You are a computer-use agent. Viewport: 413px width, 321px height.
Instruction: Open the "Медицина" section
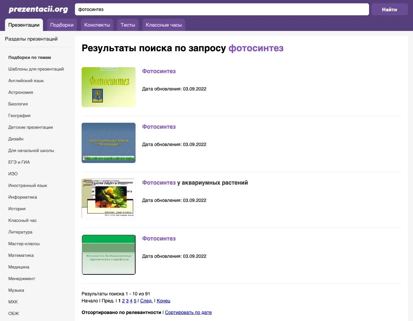[x=19, y=267]
